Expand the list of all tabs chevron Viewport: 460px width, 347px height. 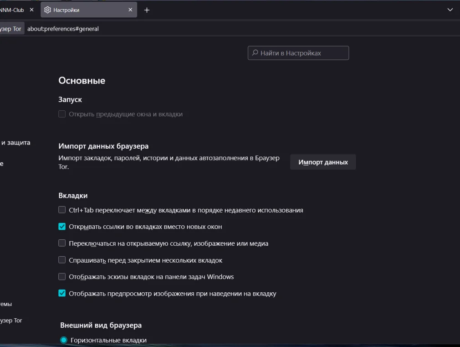click(450, 9)
